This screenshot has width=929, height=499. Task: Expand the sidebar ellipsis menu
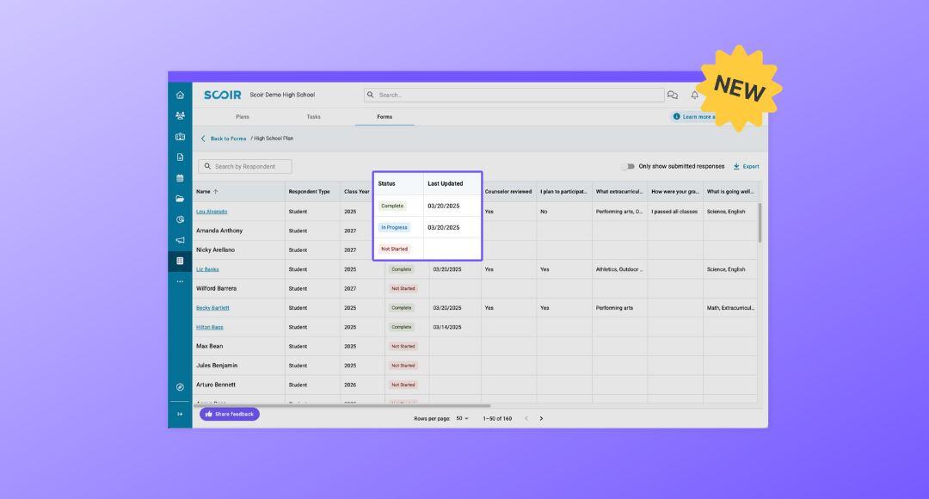click(180, 280)
